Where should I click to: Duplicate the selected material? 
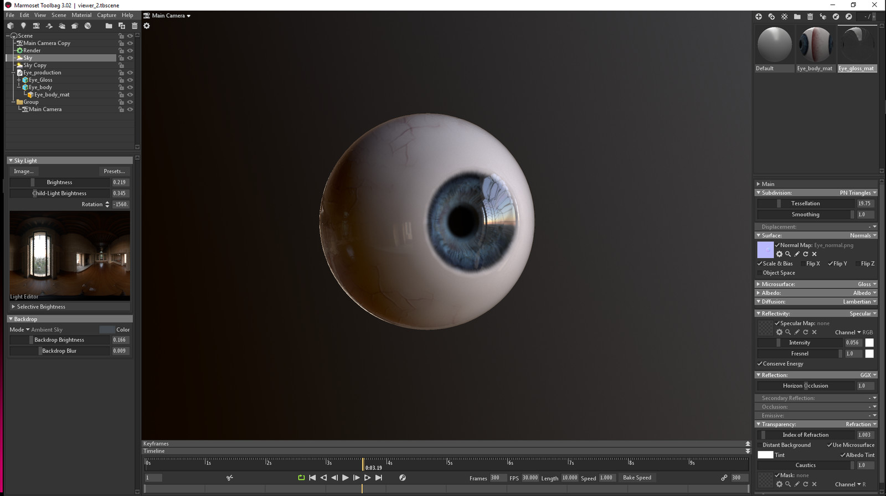point(771,17)
